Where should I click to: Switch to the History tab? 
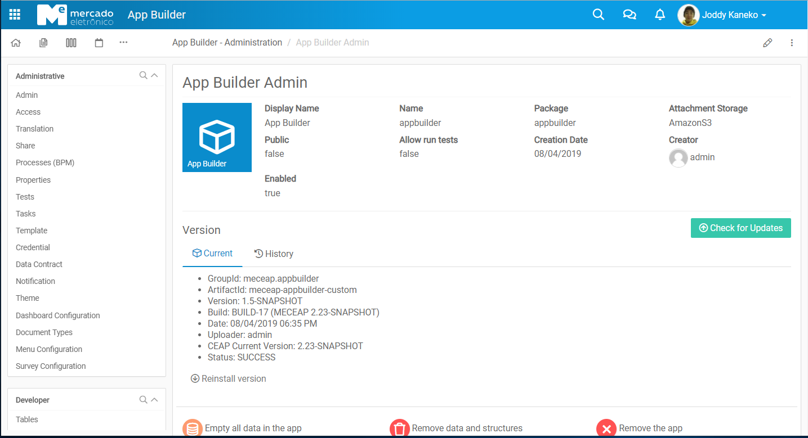(x=274, y=254)
